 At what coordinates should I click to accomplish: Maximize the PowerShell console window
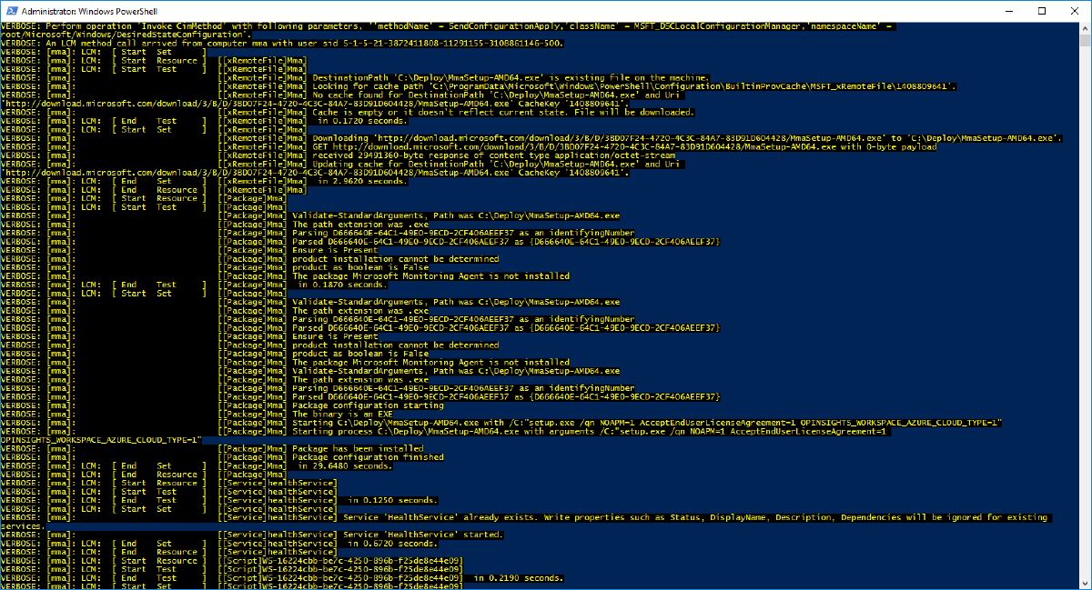(x=1040, y=10)
